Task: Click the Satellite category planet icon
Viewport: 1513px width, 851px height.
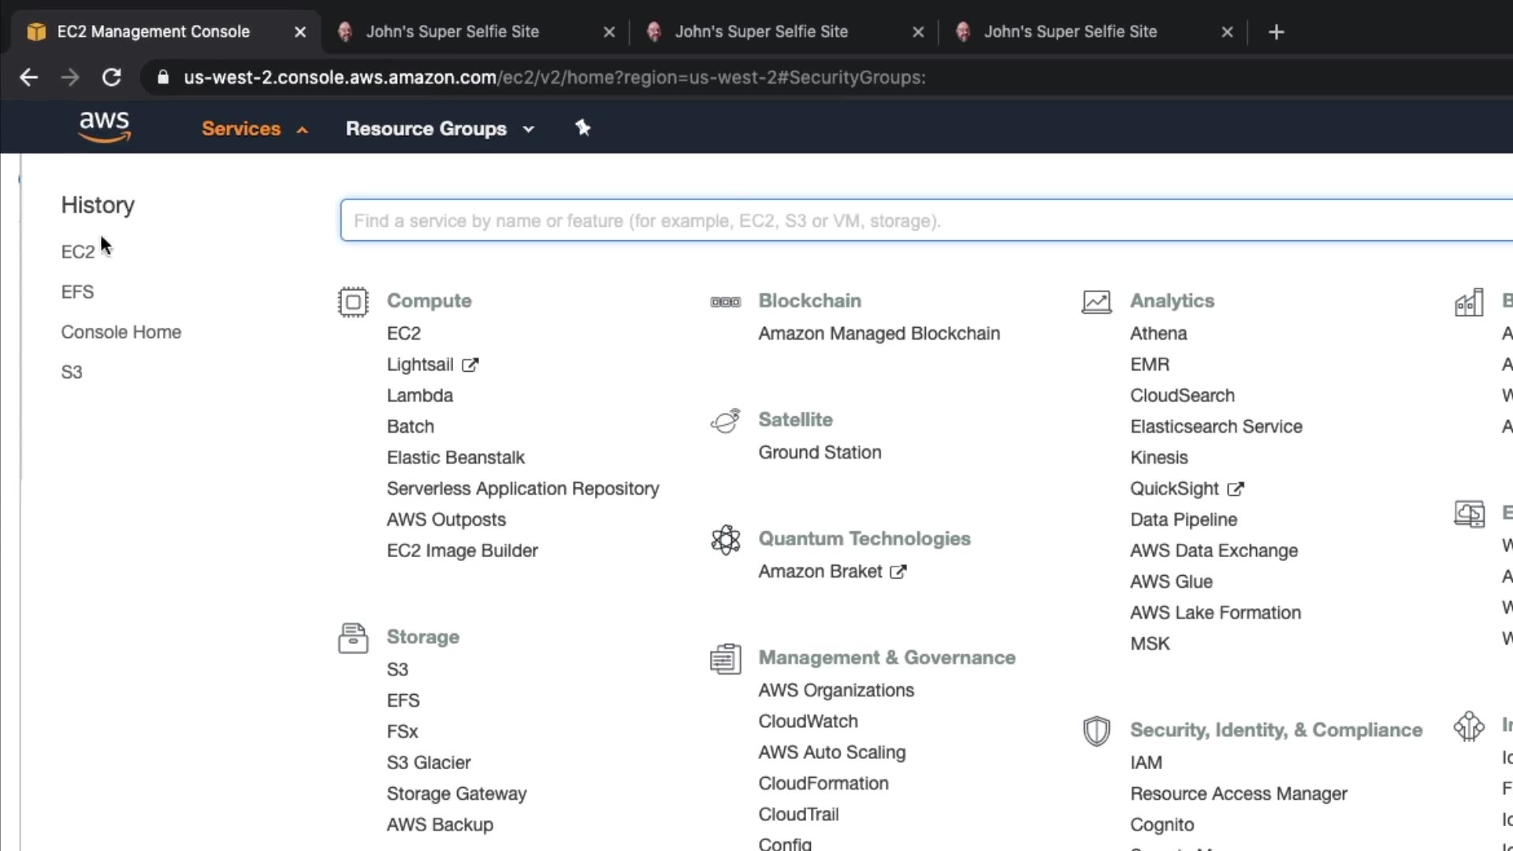Action: 725,421
